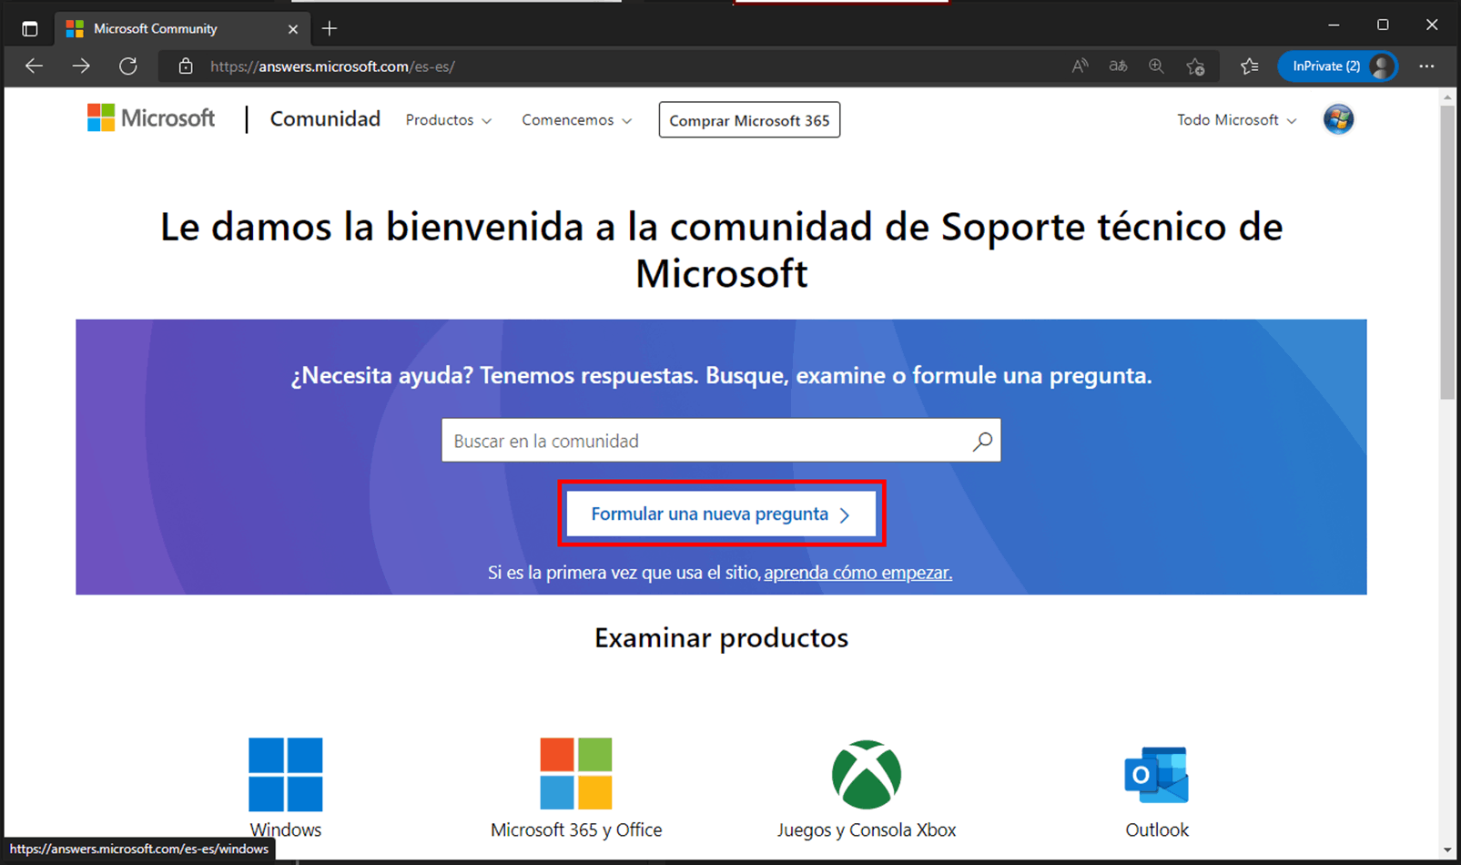Open the Xbox product icon

point(867,774)
